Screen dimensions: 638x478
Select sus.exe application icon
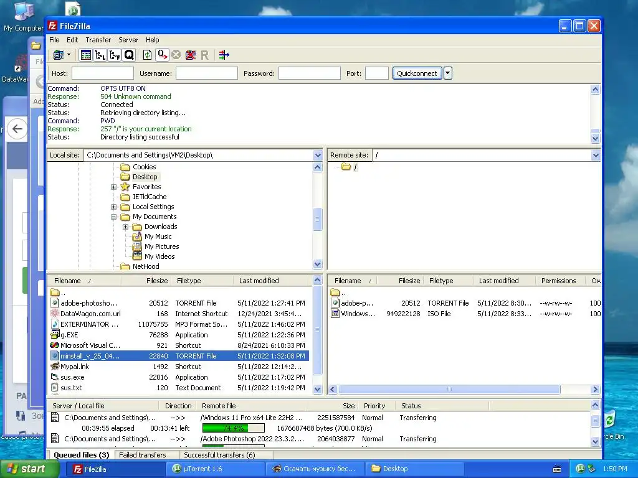[55, 377]
